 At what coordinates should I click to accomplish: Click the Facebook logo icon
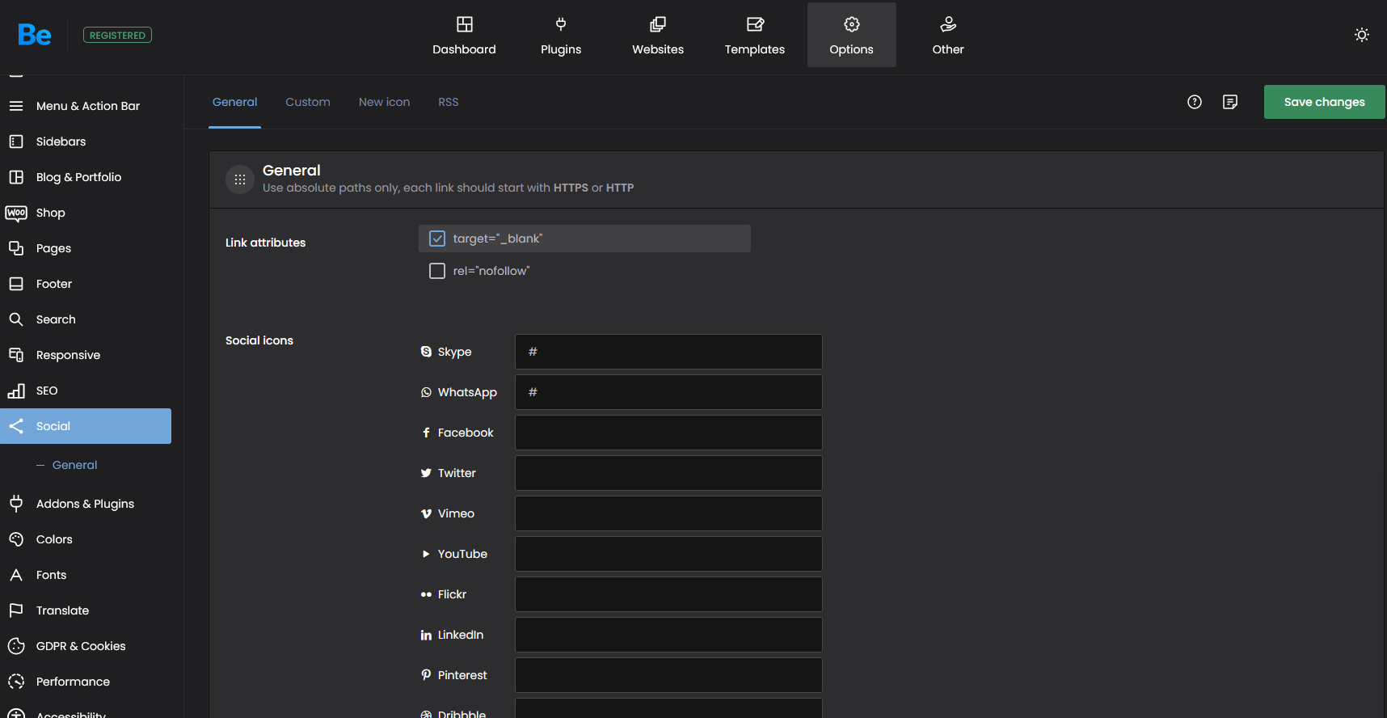(x=426, y=433)
